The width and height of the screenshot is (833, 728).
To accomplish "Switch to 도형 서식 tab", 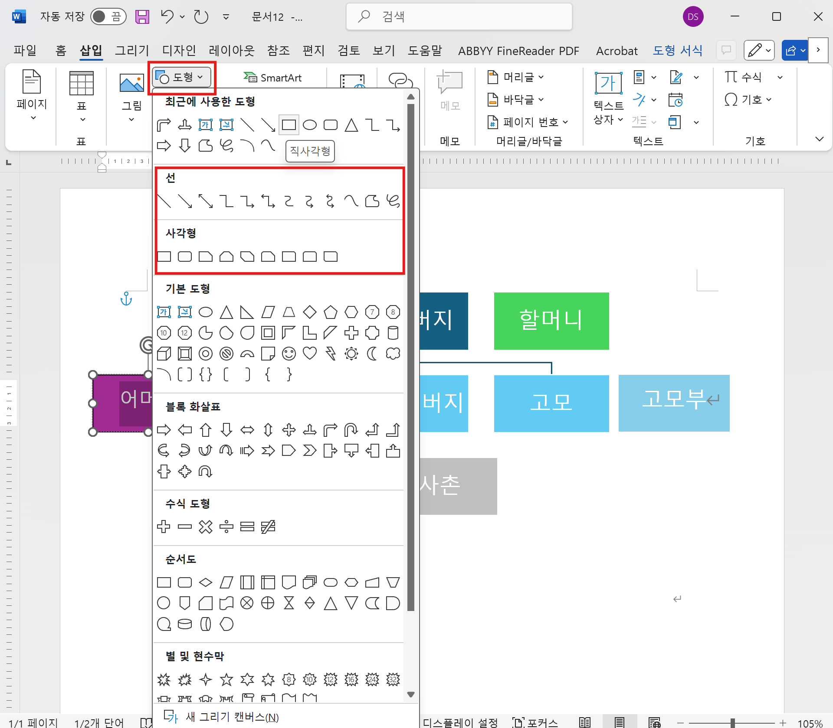I will [677, 51].
